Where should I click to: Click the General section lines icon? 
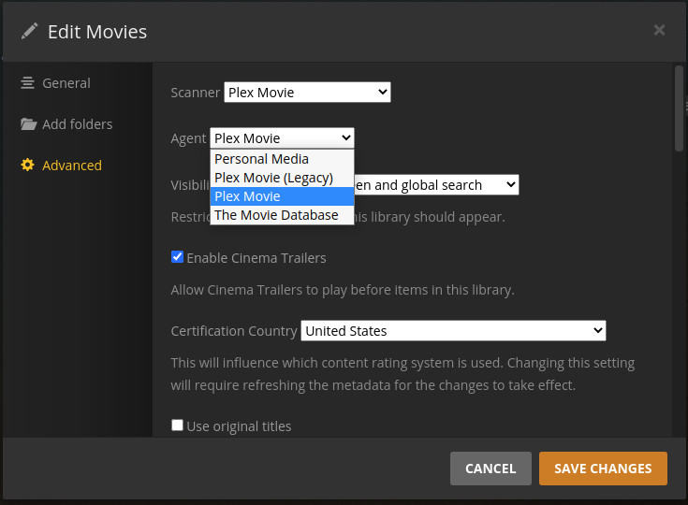(x=28, y=83)
